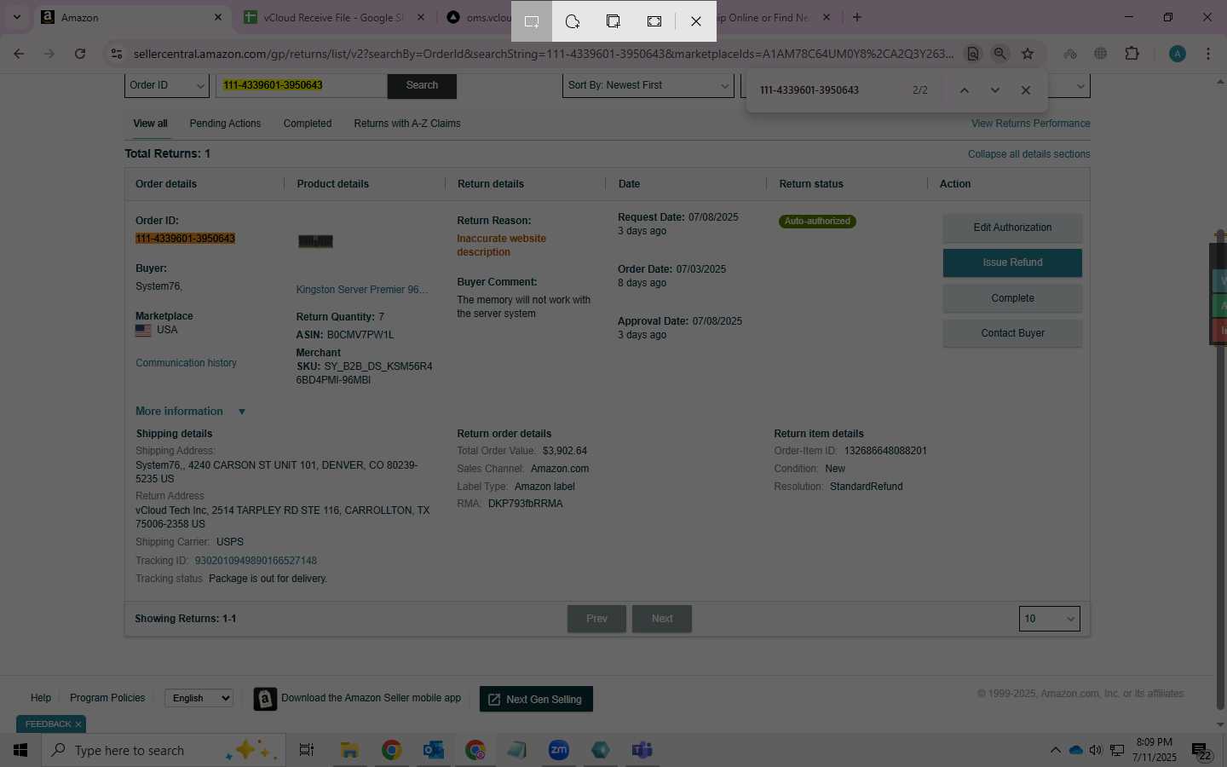This screenshot has width=1227, height=767.
Task: Open Microsoft Teams from taskbar
Action: click(642, 750)
